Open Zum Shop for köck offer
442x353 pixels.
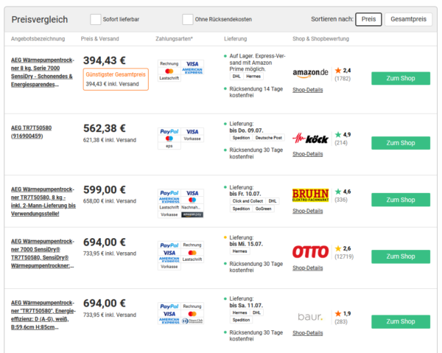401,143
